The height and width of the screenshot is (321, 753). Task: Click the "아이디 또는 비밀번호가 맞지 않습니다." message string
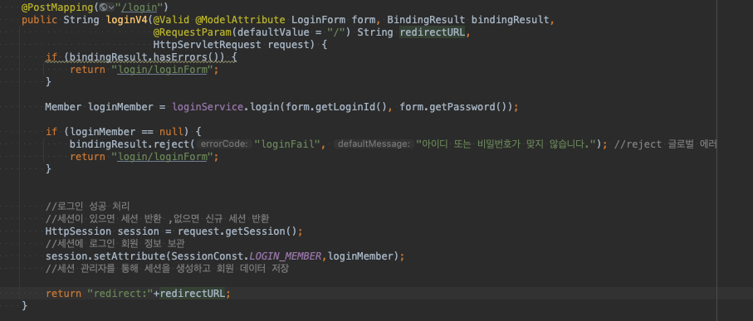(506, 144)
